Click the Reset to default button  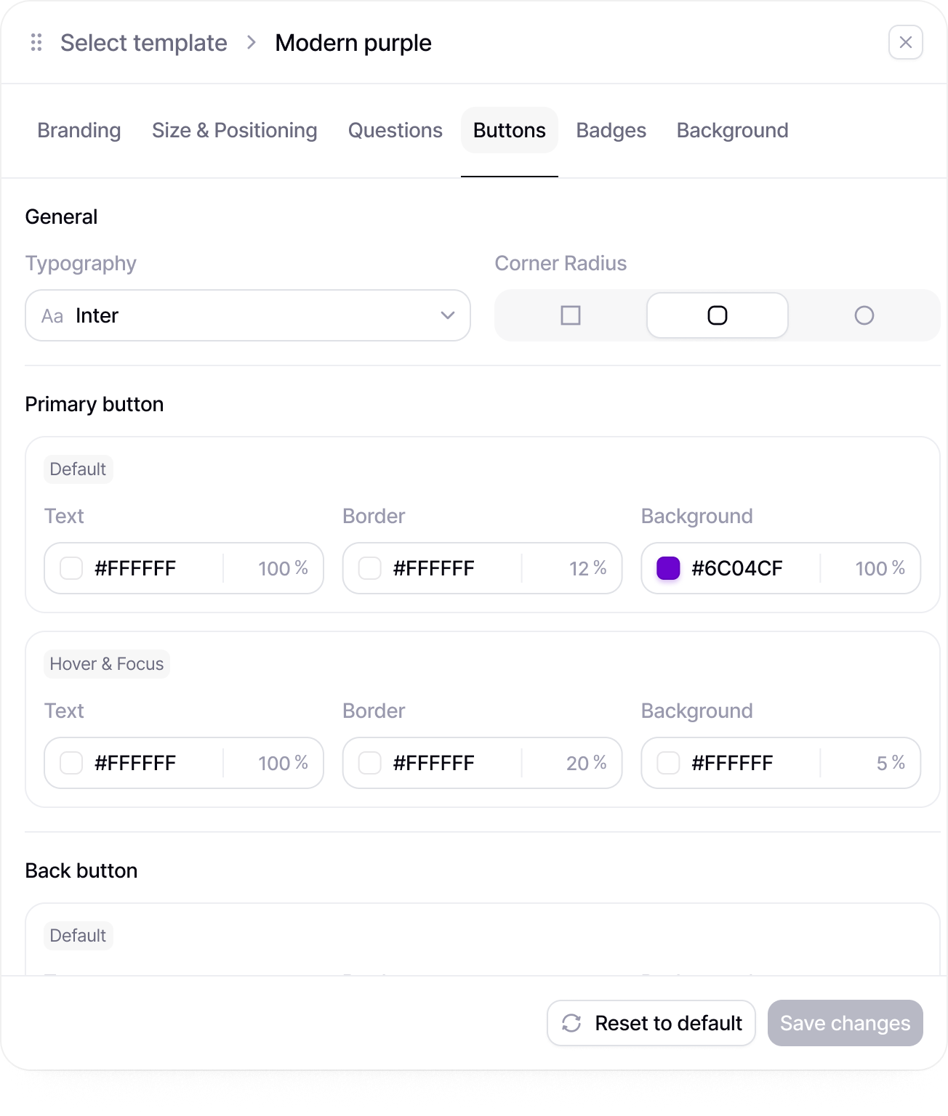tap(651, 1023)
